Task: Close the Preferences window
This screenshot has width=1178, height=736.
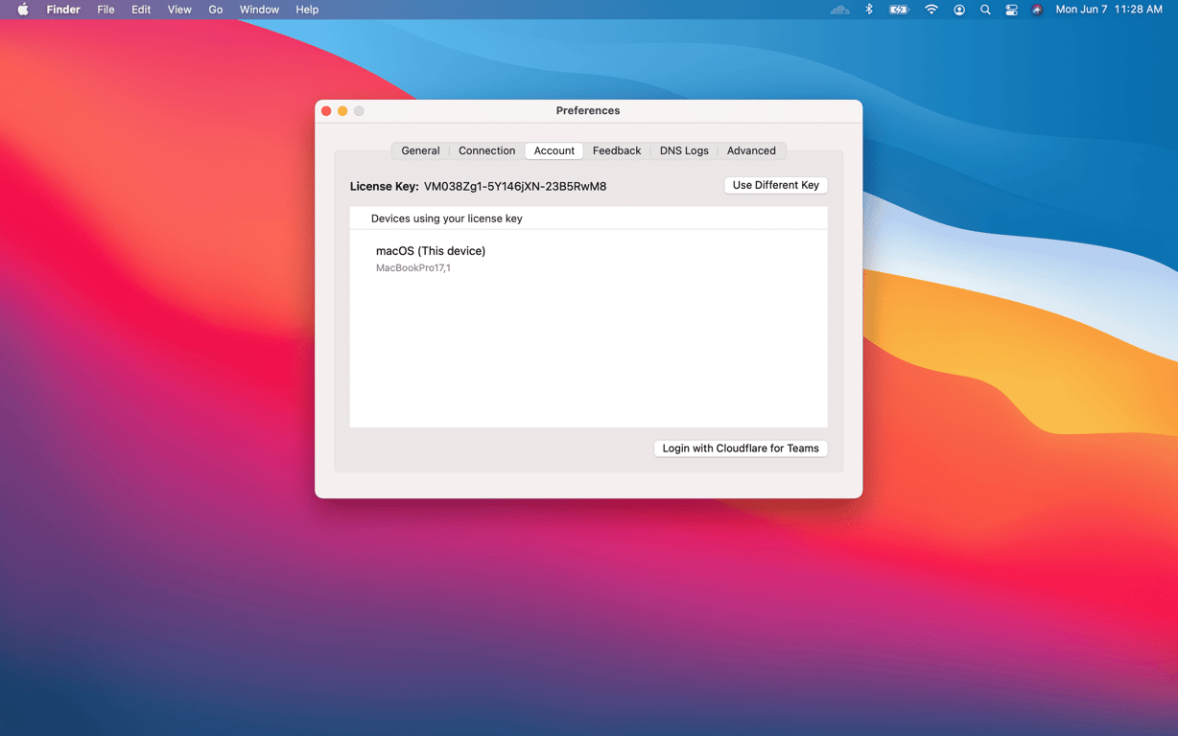Action: coord(326,111)
